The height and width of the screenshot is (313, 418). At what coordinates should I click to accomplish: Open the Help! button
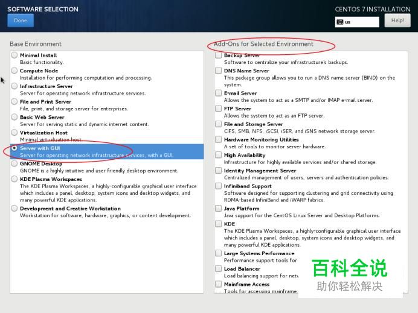pyautogui.click(x=397, y=21)
